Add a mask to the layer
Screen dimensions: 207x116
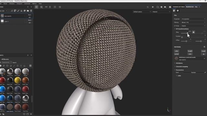(x=15, y=11)
